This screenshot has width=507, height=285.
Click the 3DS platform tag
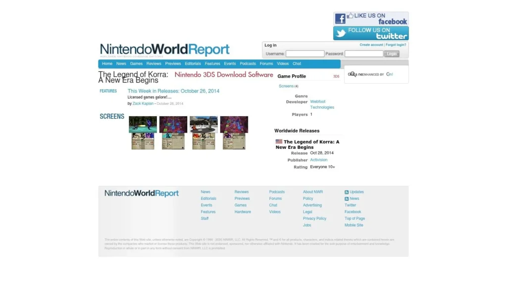pyautogui.click(x=336, y=77)
